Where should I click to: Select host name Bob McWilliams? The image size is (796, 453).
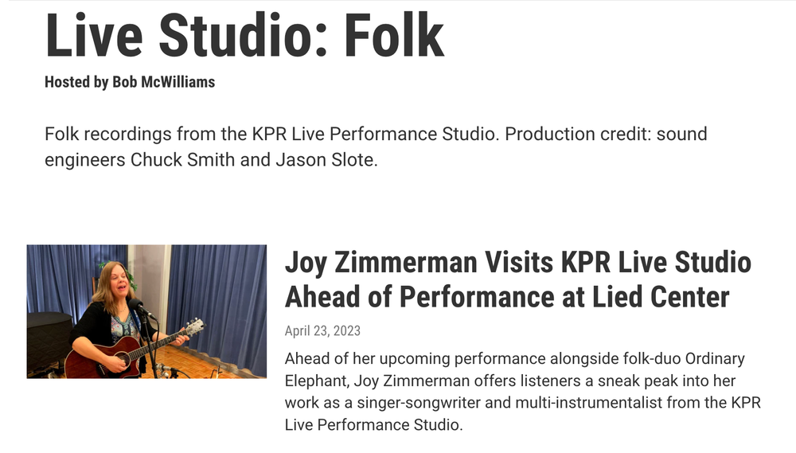click(163, 82)
